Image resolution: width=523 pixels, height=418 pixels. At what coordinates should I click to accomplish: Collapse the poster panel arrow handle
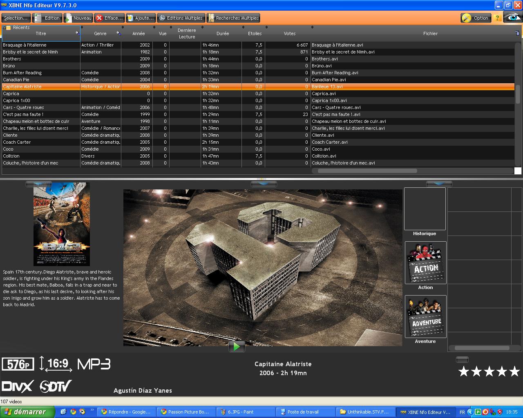click(38, 184)
